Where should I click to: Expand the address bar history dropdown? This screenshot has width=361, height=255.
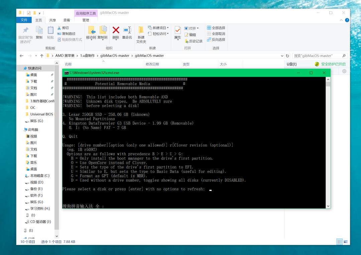tap(282, 56)
